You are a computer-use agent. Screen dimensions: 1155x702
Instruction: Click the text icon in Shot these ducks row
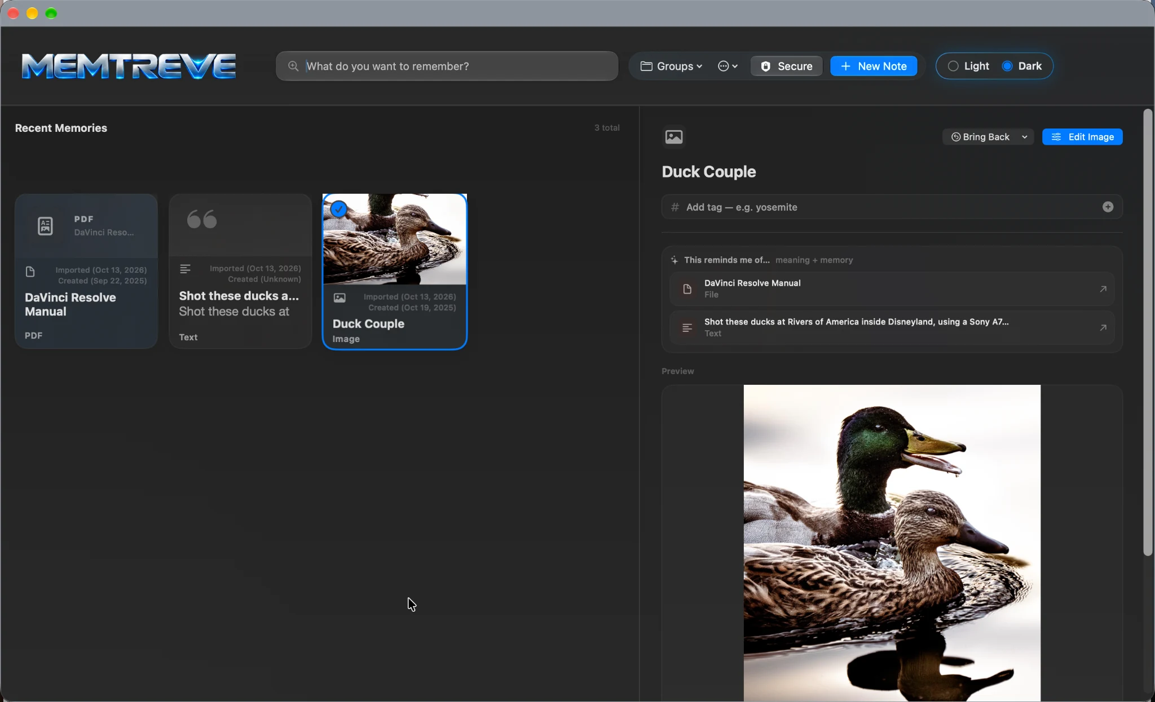click(x=687, y=328)
